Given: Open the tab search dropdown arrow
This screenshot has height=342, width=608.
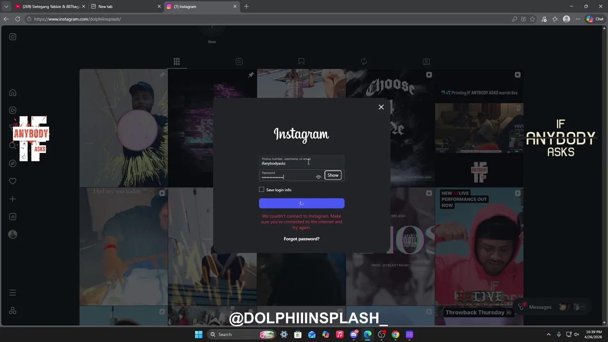Looking at the screenshot, I should [x=6, y=7].
